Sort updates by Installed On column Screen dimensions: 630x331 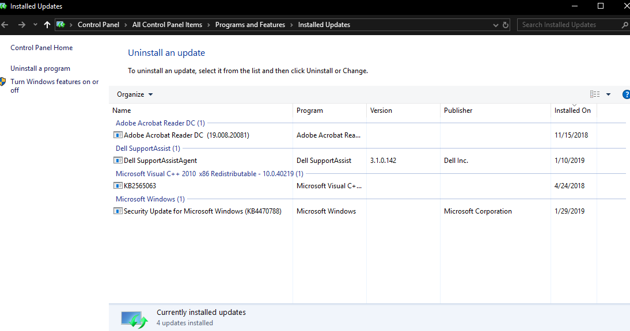(x=572, y=111)
